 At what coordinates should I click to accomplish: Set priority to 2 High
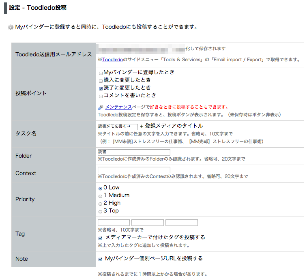[100, 204]
